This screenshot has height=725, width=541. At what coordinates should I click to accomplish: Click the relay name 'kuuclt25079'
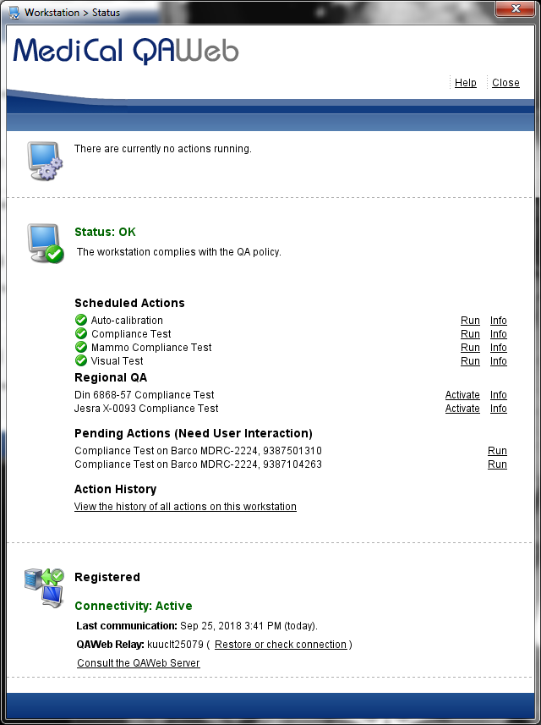click(175, 645)
